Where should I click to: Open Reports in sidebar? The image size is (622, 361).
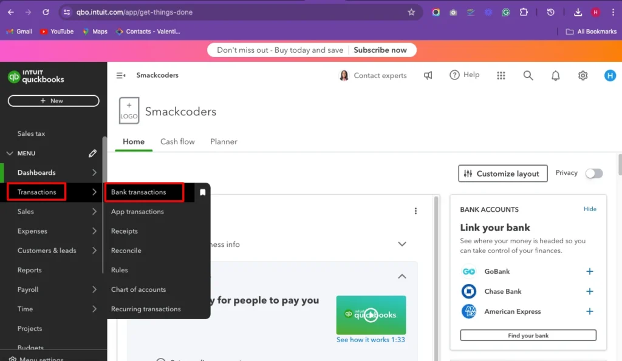29,270
